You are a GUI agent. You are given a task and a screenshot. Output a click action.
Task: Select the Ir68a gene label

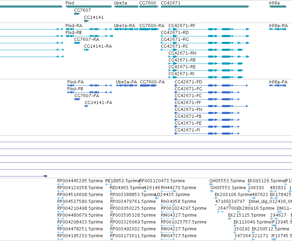click(x=274, y=3)
